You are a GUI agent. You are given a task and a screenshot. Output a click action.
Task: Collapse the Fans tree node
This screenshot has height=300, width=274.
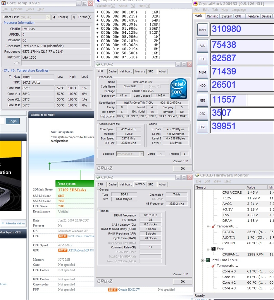[208, 249]
